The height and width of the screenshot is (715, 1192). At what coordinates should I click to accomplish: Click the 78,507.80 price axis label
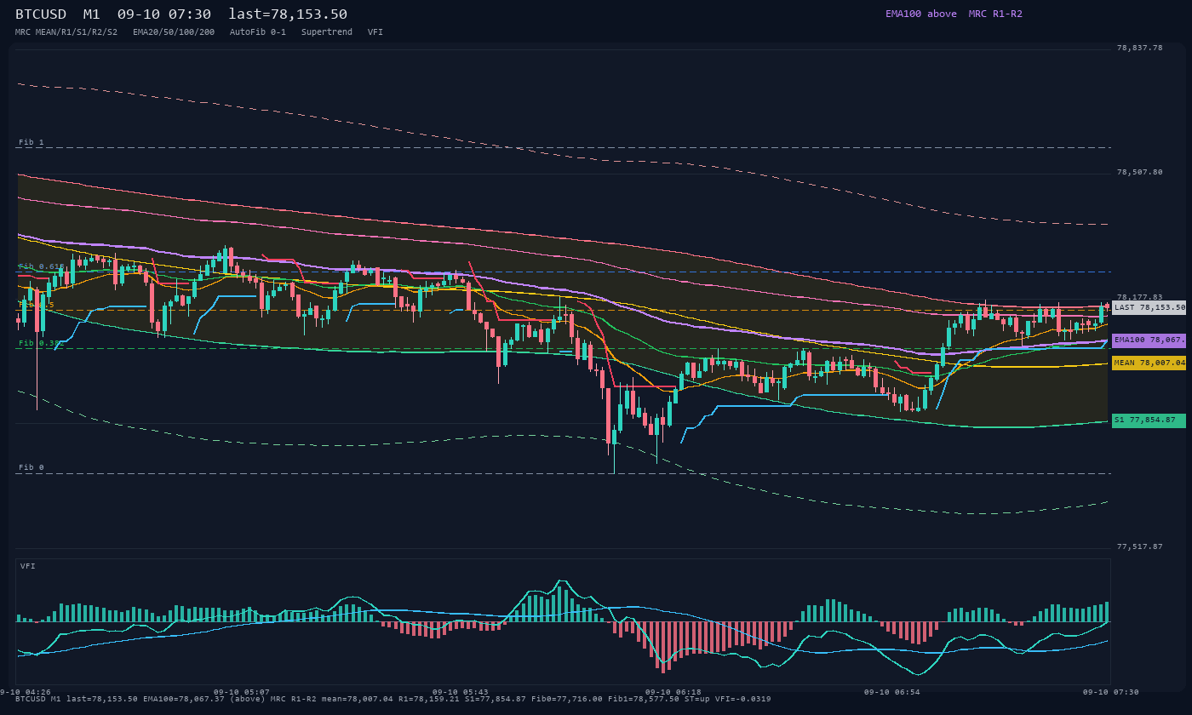click(x=1139, y=173)
